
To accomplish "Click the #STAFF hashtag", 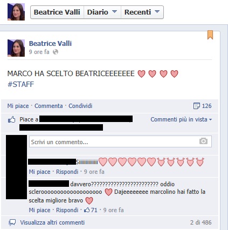I will coord(20,84).
